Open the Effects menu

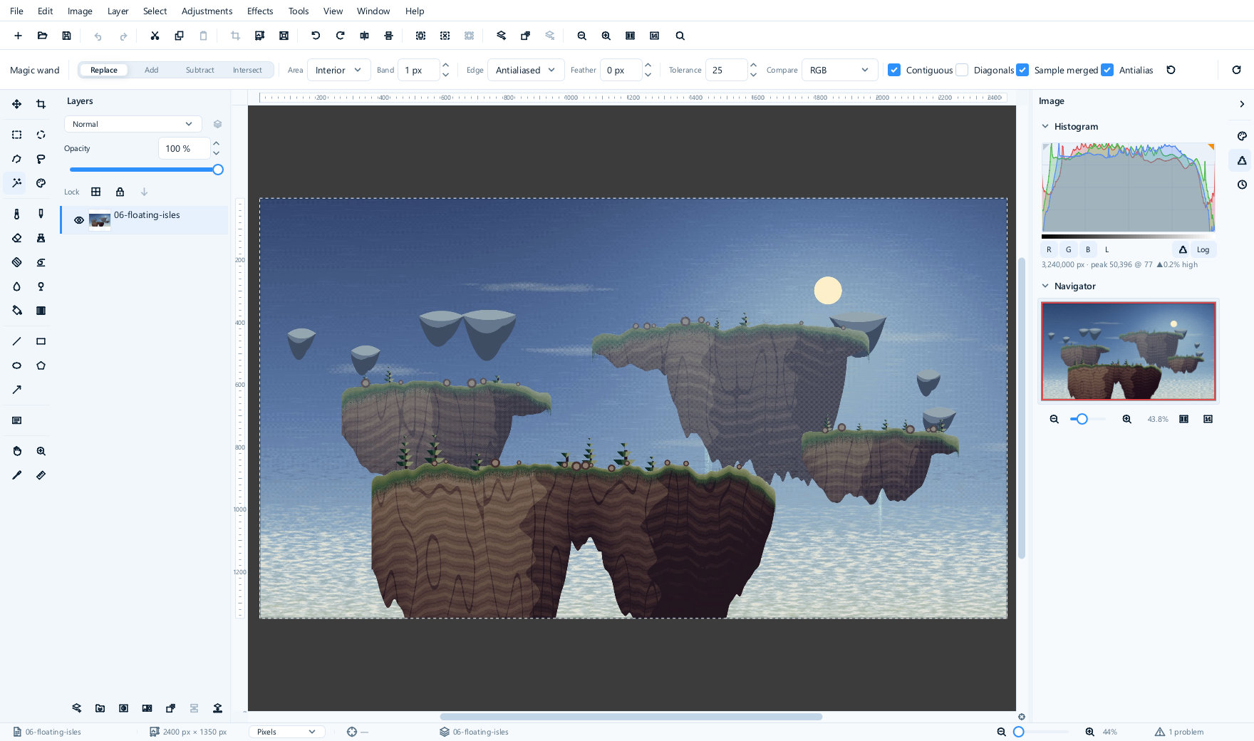coord(260,11)
